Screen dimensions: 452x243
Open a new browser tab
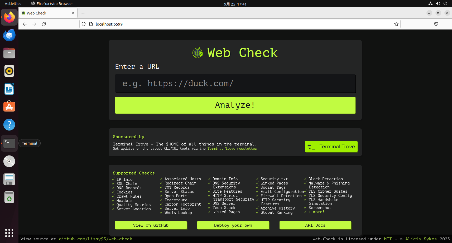point(83,13)
